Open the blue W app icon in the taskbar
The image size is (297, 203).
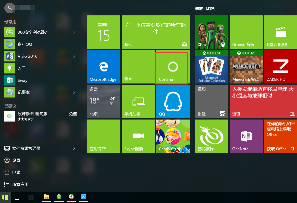coord(84,197)
